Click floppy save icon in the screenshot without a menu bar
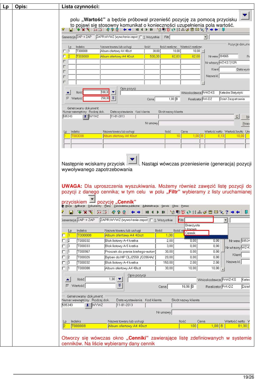 [71, 30]
